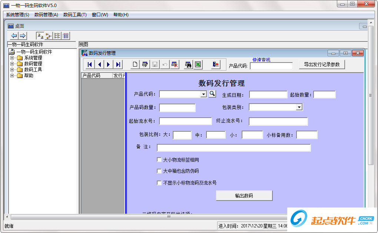Click the magnifier search icon beside 产品代码
This screenshot has width=378, height=233.
tap(212, 94)
